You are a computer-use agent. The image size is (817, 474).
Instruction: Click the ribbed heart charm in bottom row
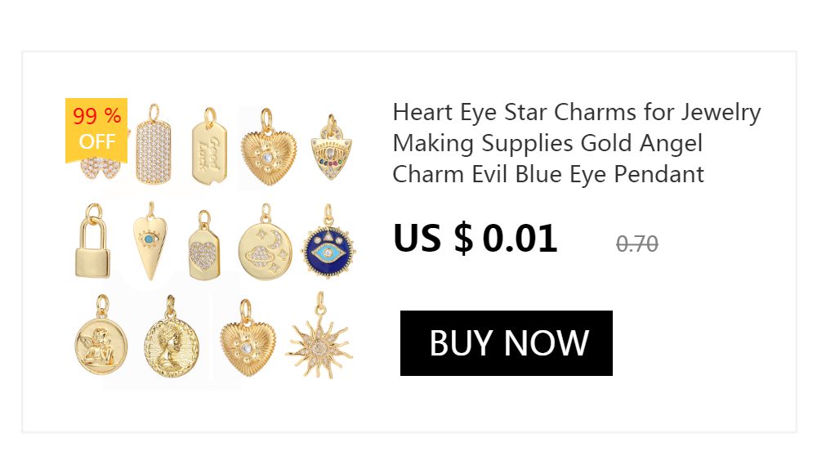pyautogui.click(x=248, y=338)
